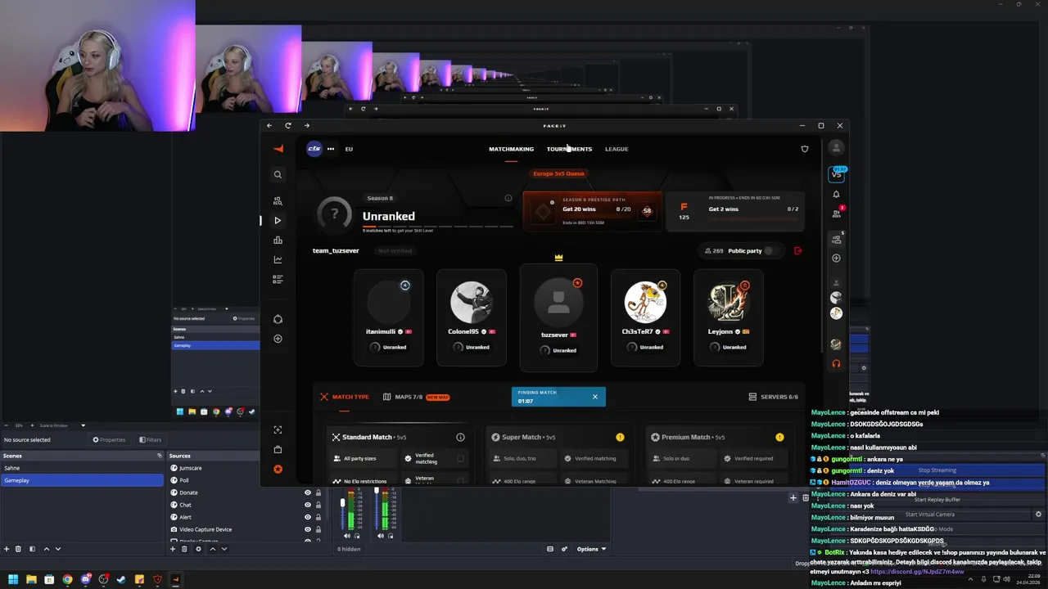Toggle visibility eye of Donate source
The width and height of the screenshot is (1048, 589).
point(308,492)
